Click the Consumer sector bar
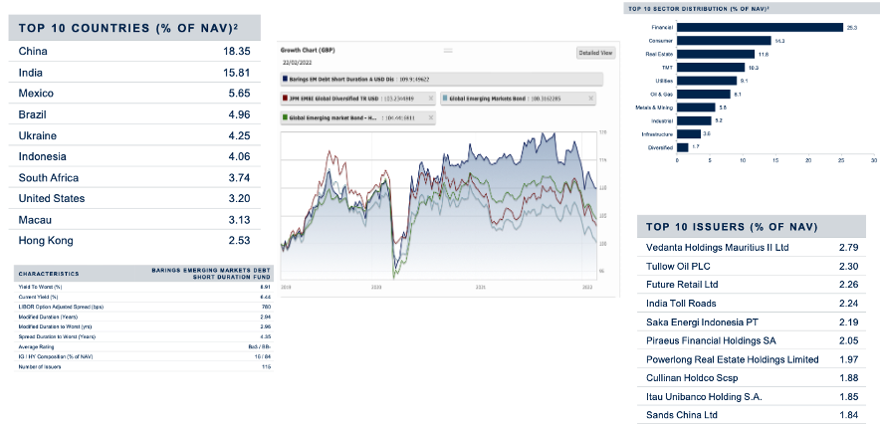Image resolution: width=882 pixels, height=429 pixels. 725,40
